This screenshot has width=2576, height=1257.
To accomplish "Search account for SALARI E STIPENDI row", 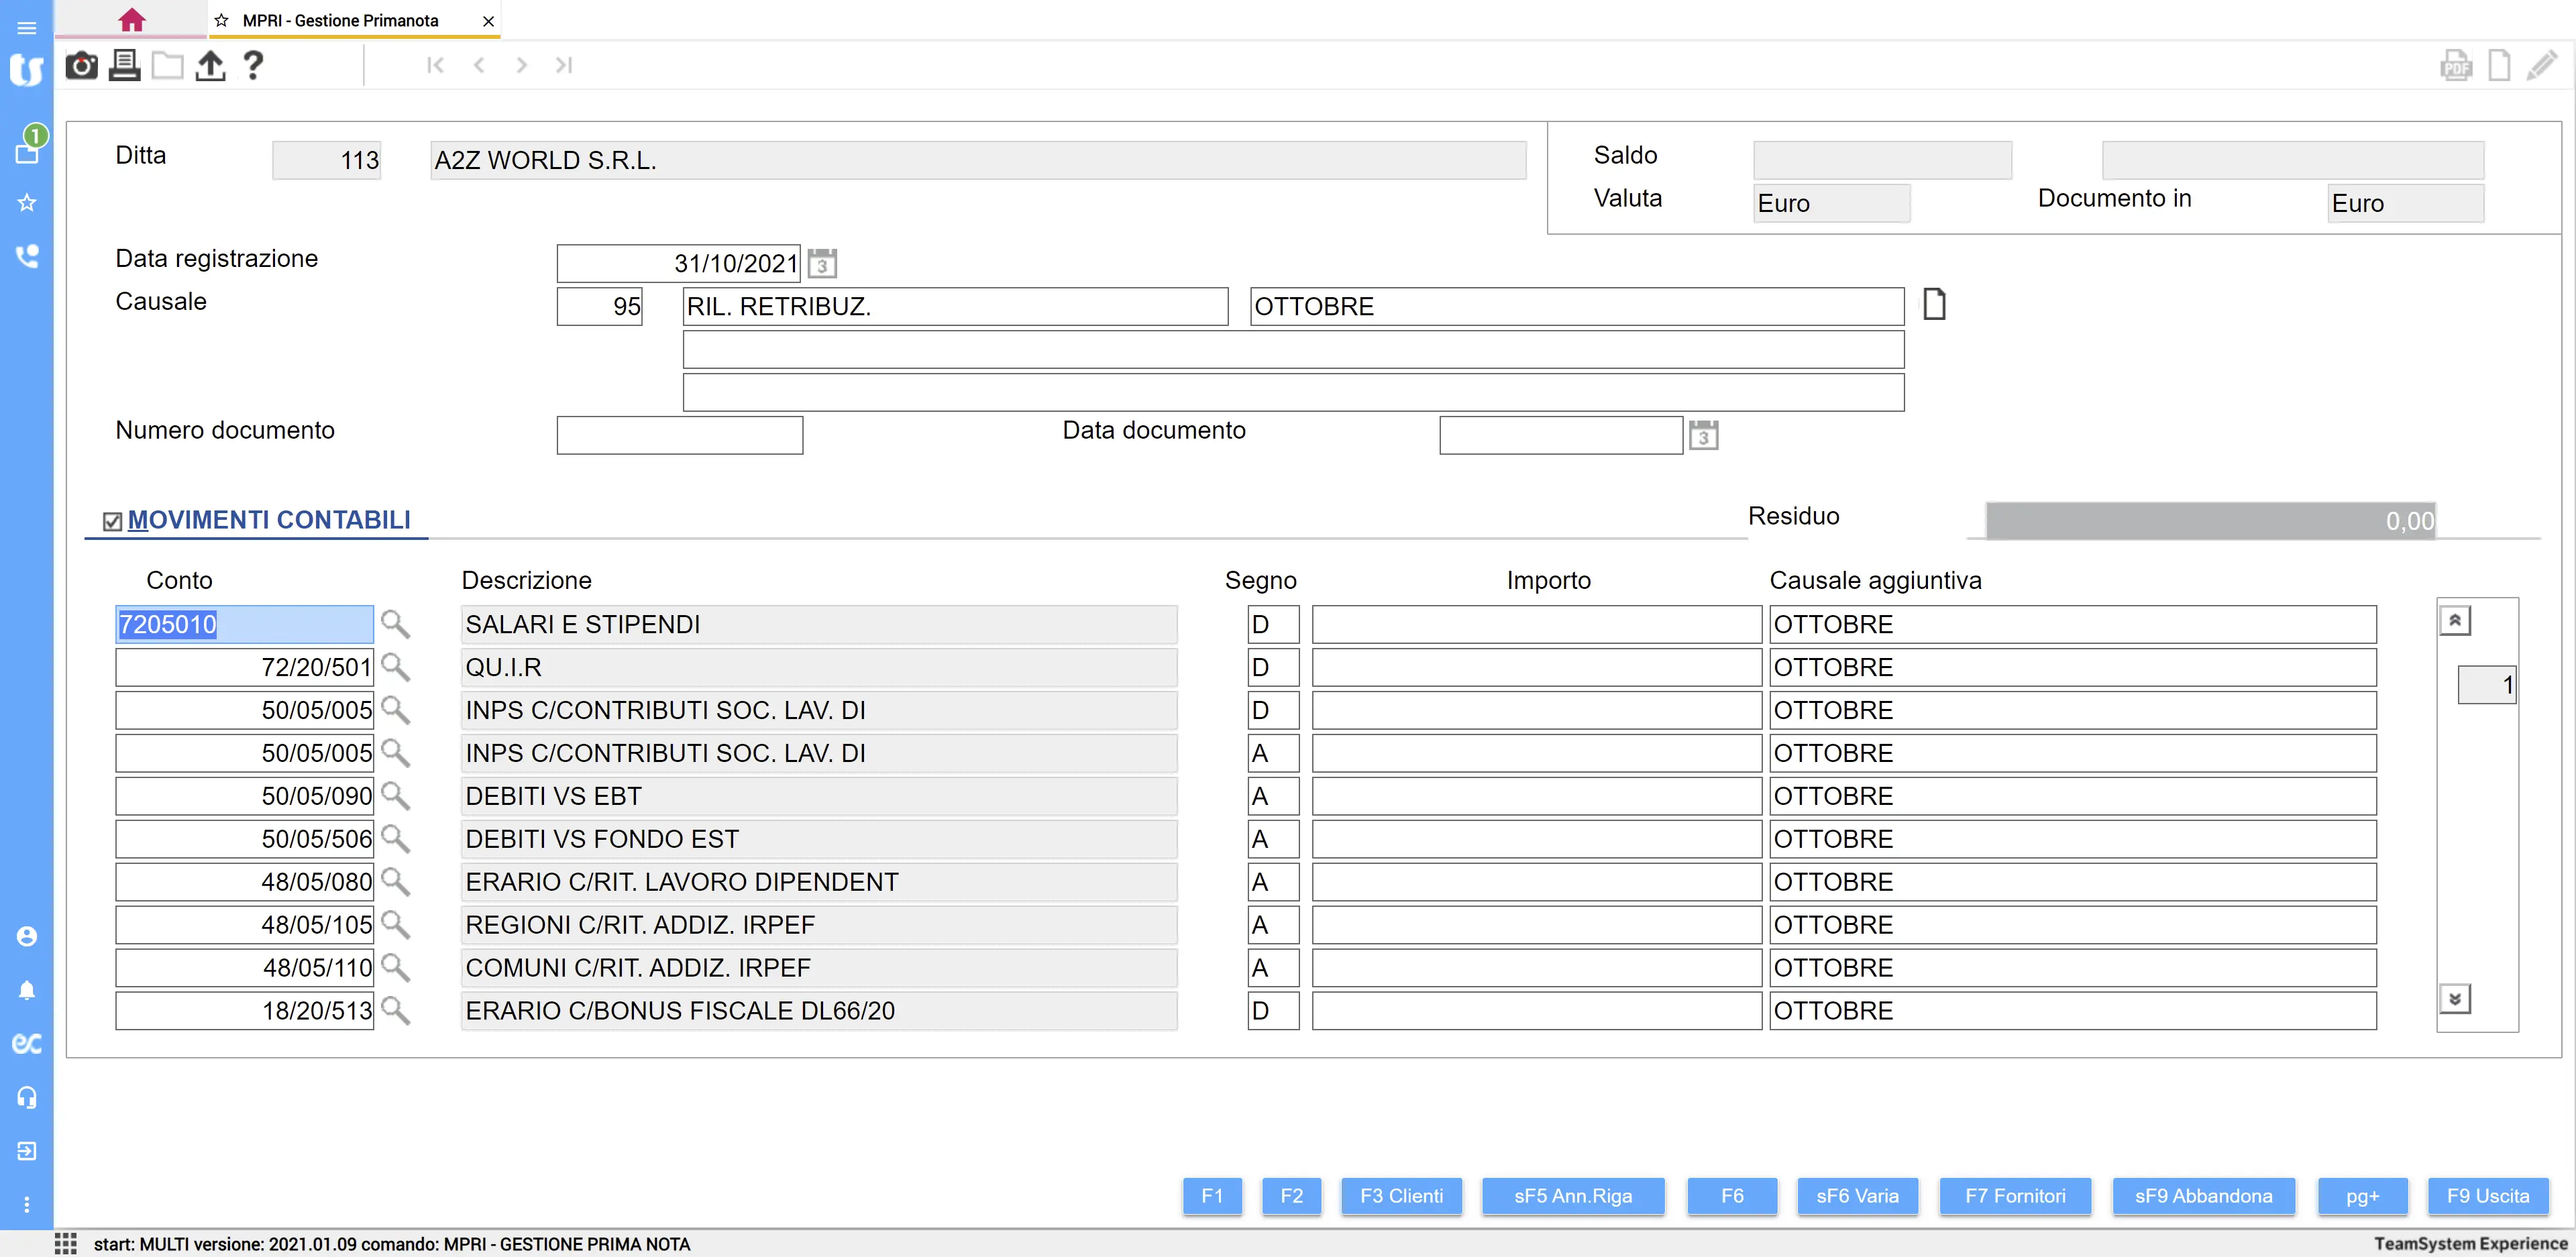I will click(x=395, y=624).
